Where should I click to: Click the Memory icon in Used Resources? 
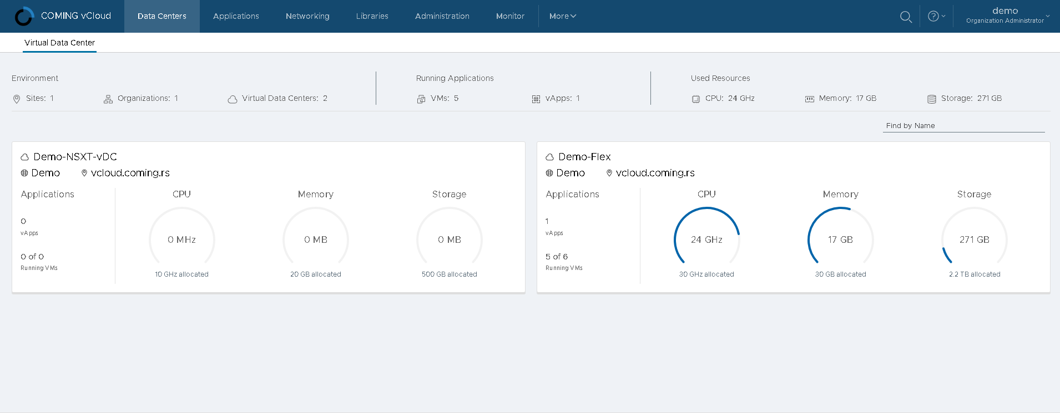[x=810, y=99]
